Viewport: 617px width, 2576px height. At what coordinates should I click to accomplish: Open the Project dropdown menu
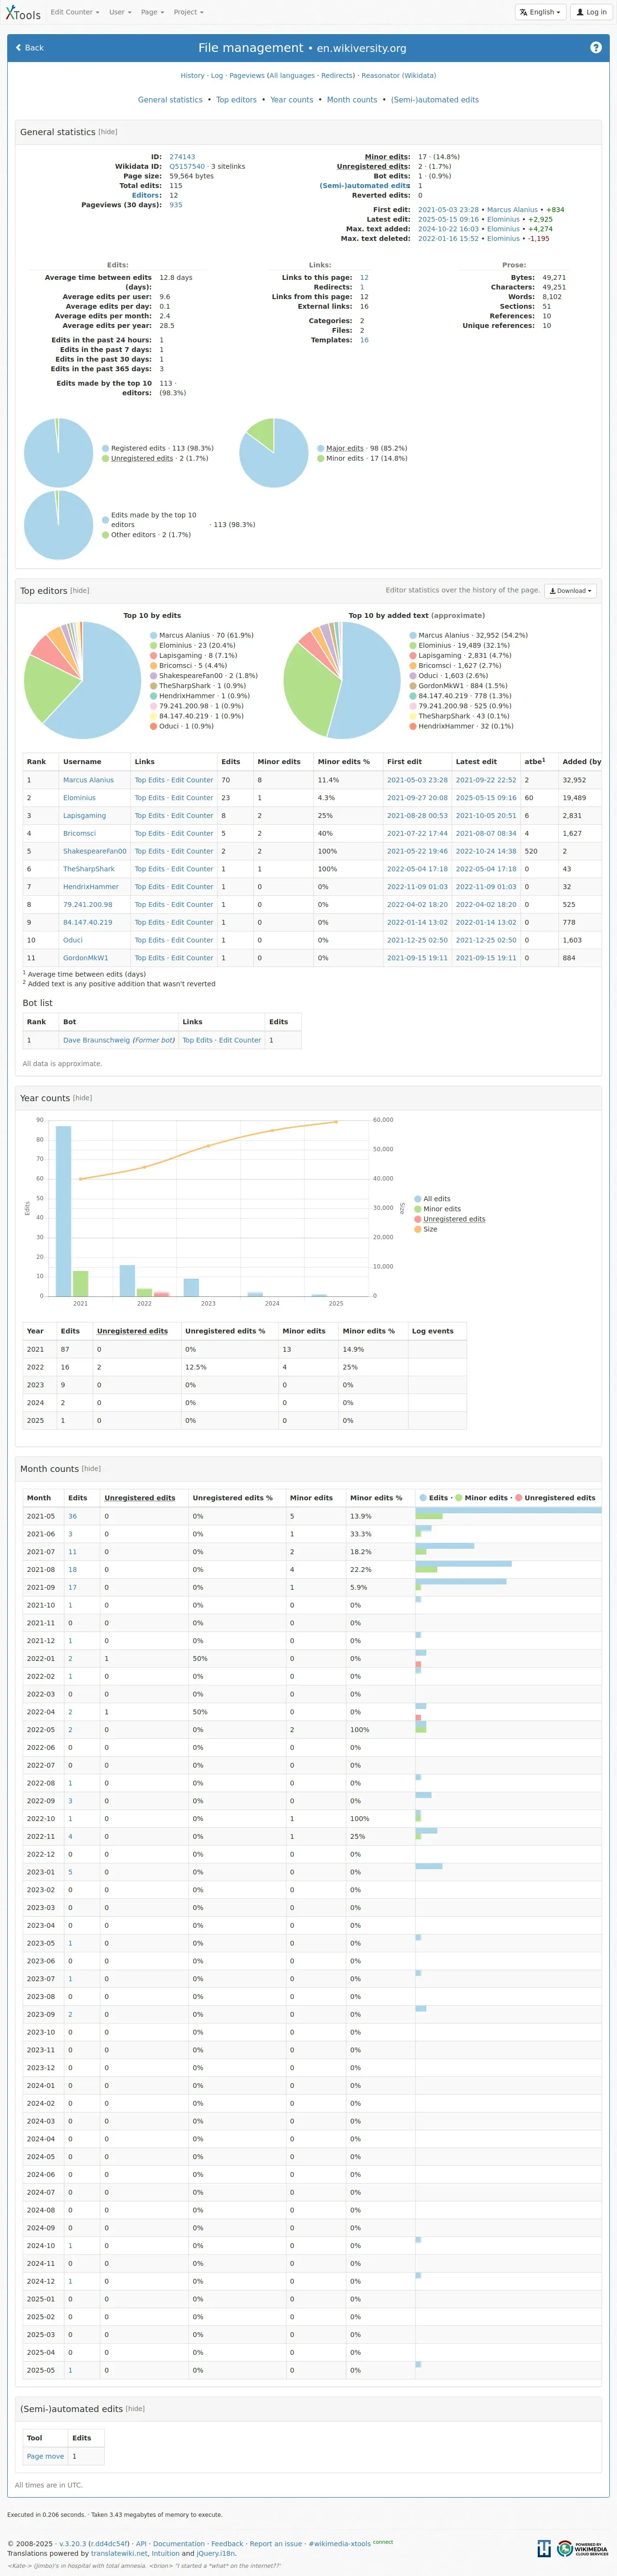coord(188,12)
